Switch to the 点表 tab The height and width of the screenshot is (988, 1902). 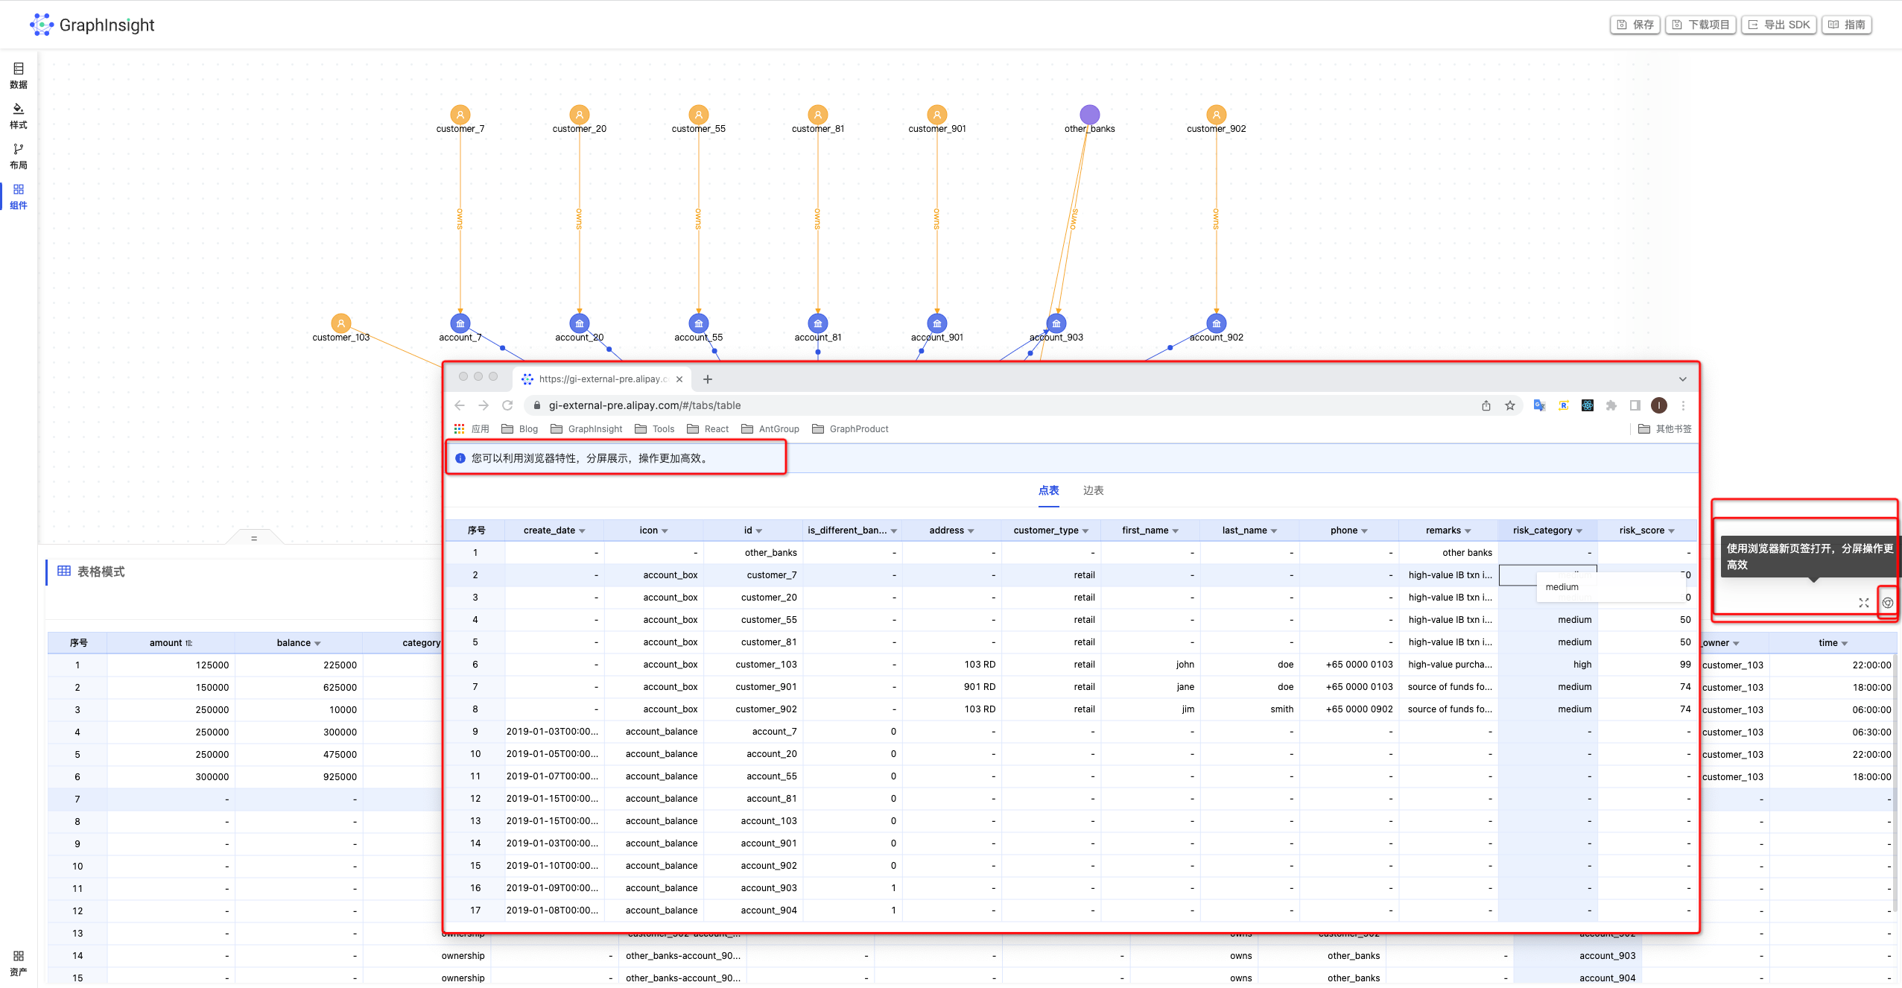1049,490
